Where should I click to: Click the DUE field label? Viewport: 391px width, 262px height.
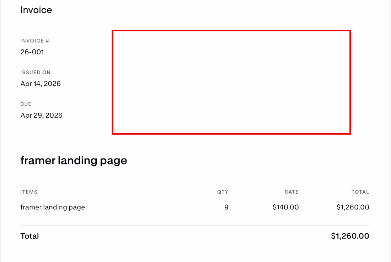[26, 104]
